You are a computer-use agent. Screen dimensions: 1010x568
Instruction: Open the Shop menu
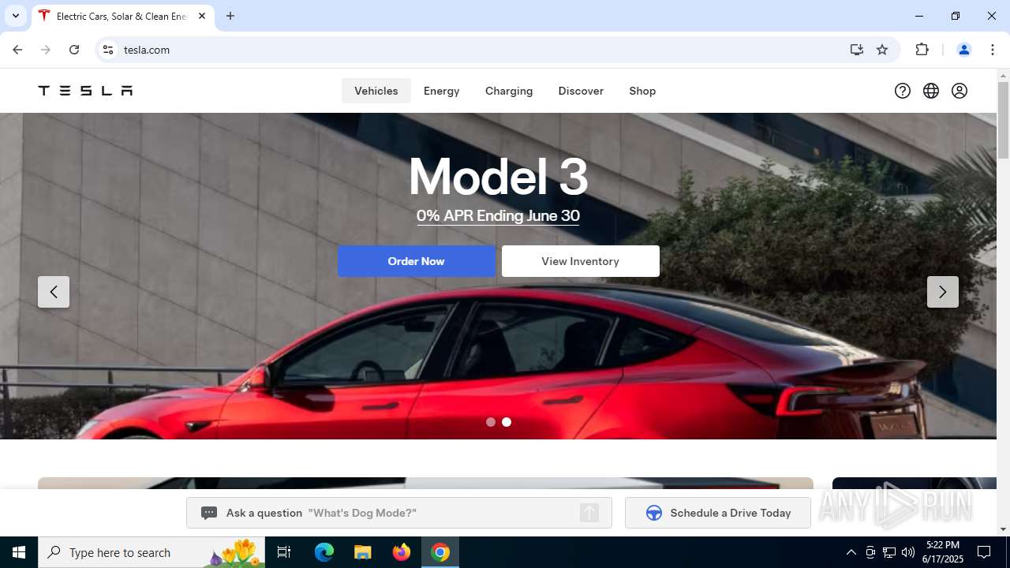click(x=642, y=91)
